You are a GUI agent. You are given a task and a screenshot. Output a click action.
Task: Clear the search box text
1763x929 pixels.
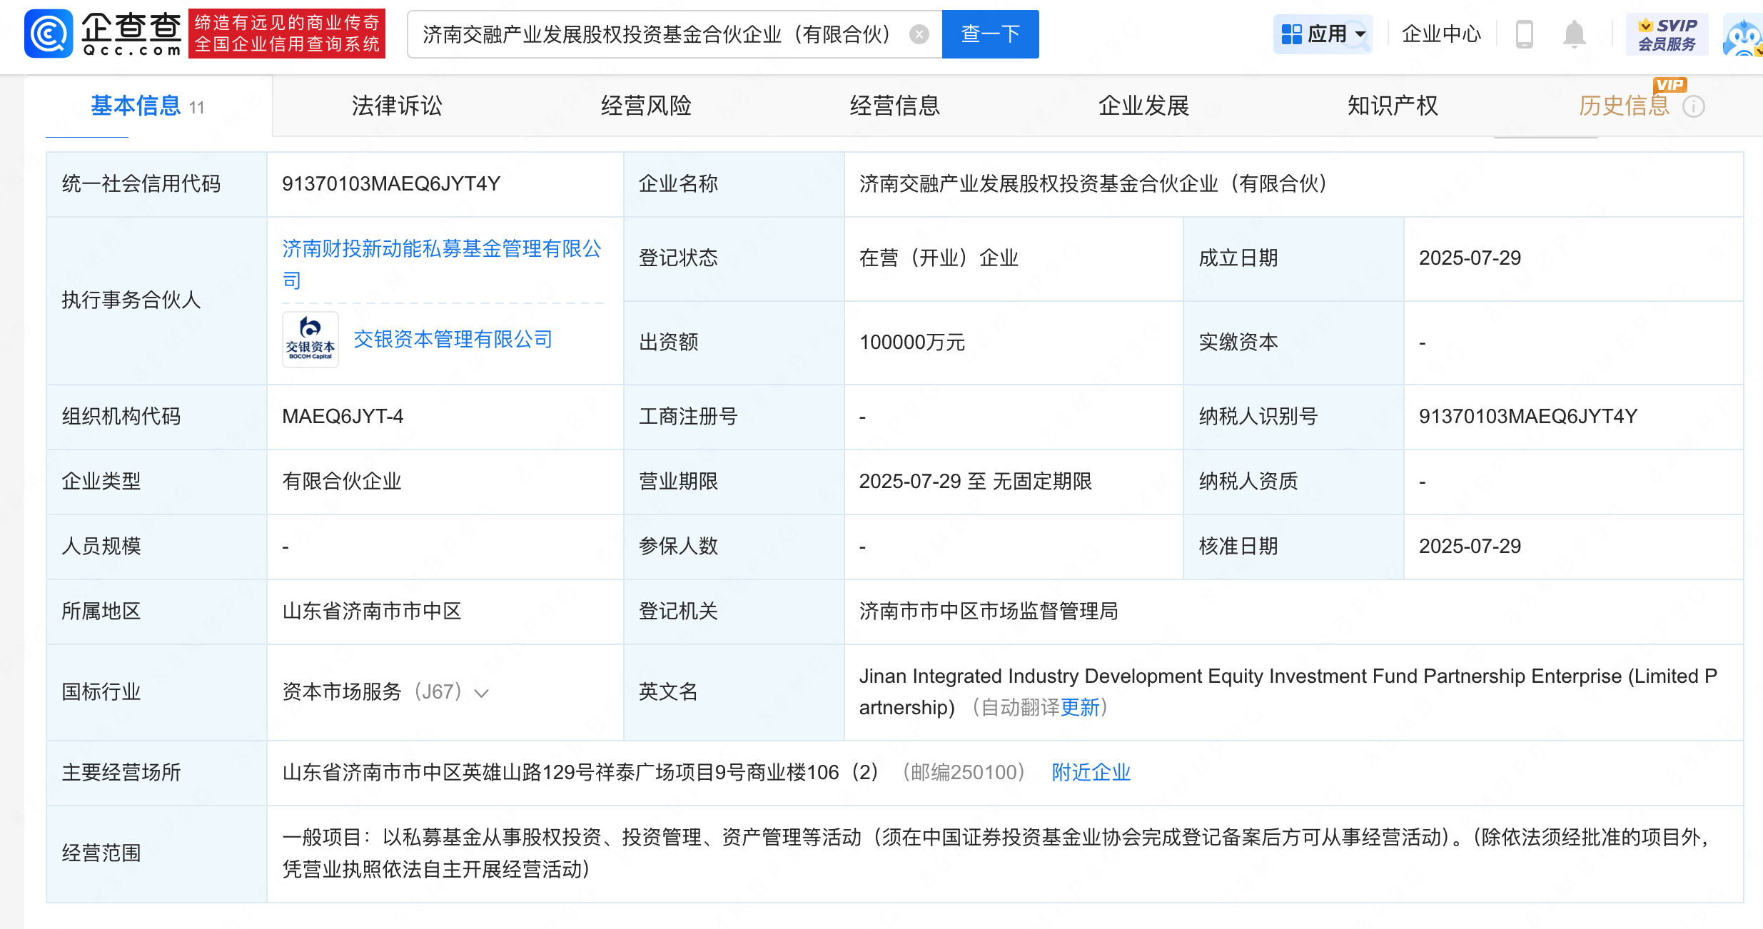coord(919,34)
